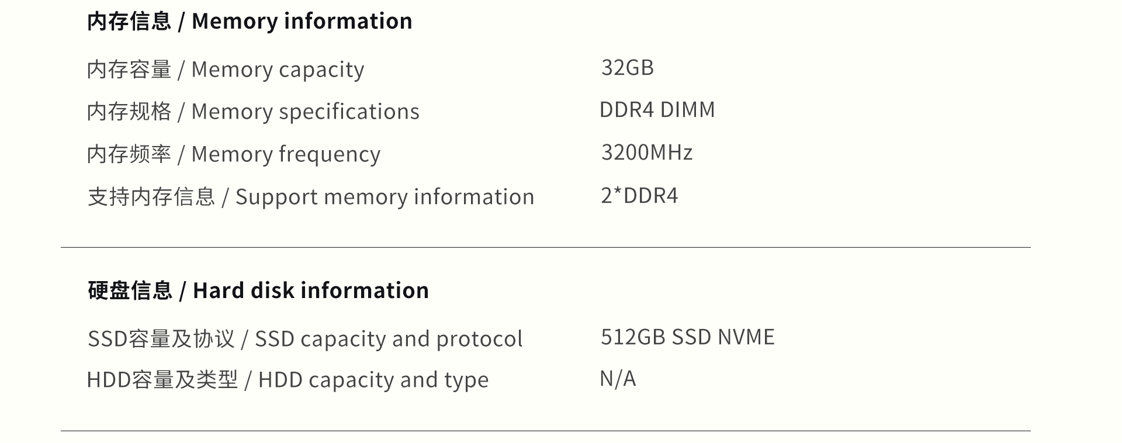Click the Memory specifications label

click(x=305, y=112)
